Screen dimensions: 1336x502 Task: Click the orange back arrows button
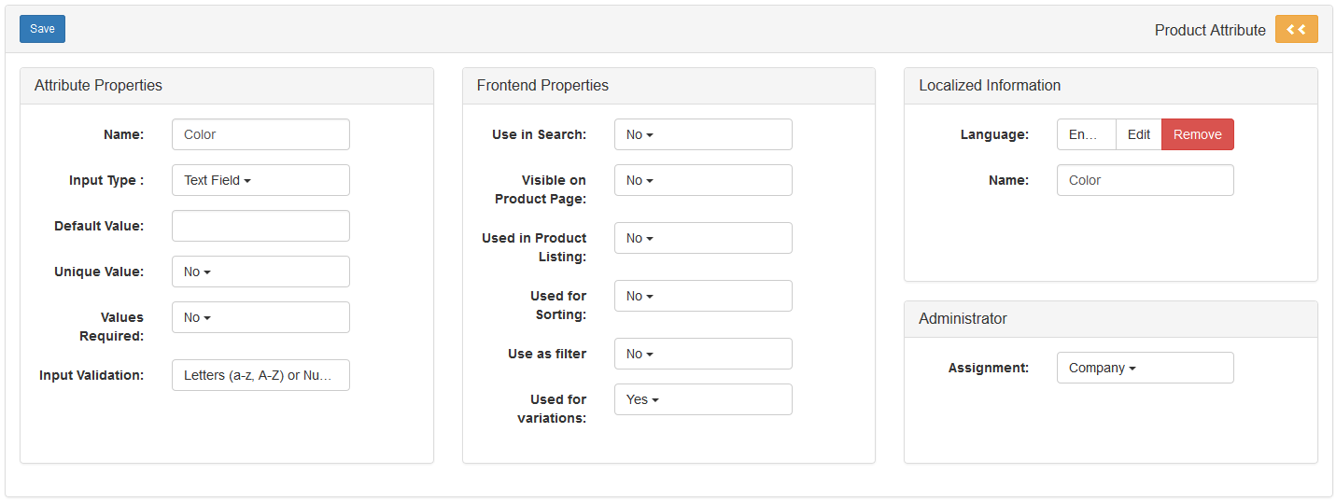1296,29
